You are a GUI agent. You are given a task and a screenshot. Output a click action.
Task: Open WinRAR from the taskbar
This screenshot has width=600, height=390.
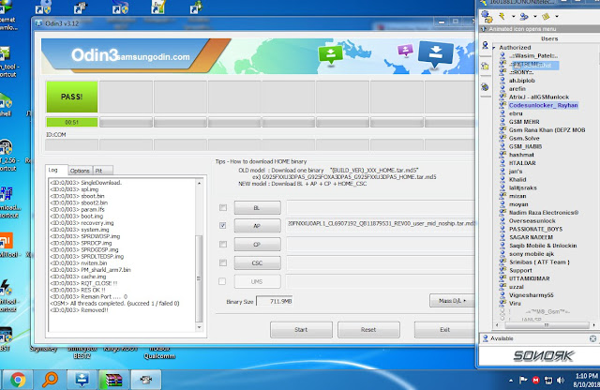coord(113,380)
